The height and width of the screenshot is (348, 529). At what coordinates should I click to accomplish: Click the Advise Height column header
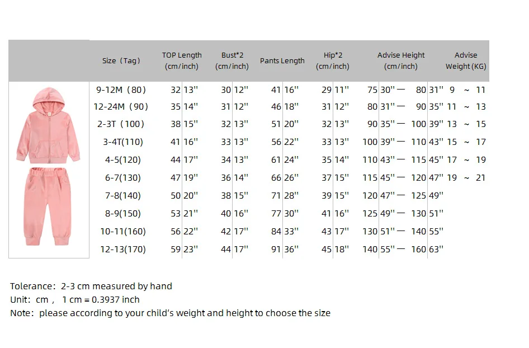coord(400,60)
